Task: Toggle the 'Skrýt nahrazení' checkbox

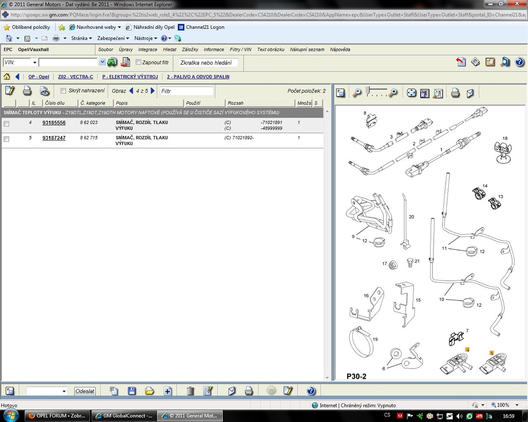Action: (63, 91)
